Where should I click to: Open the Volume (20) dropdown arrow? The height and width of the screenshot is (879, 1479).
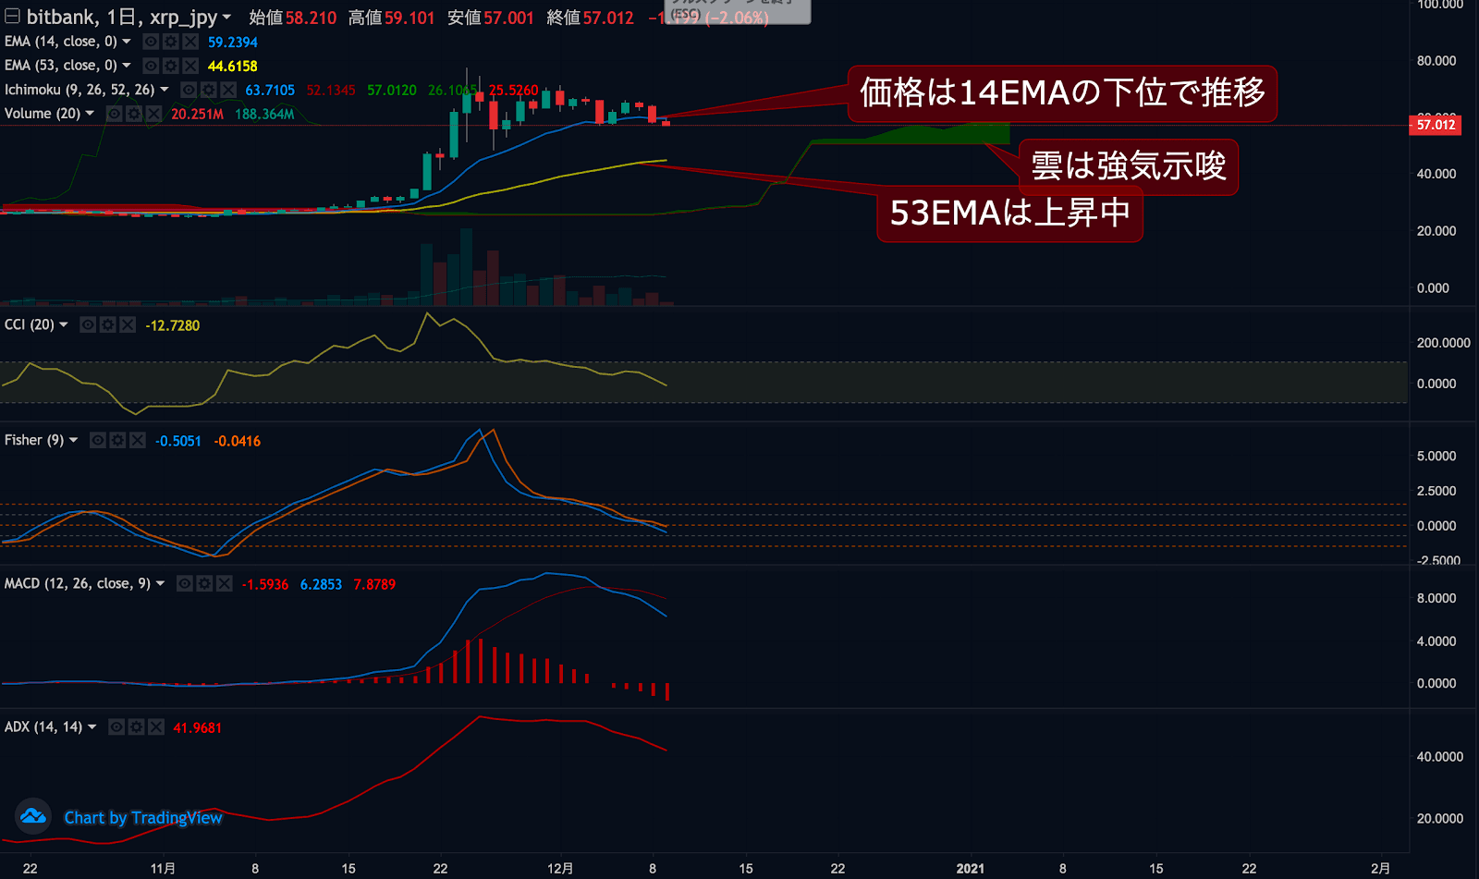90,114
